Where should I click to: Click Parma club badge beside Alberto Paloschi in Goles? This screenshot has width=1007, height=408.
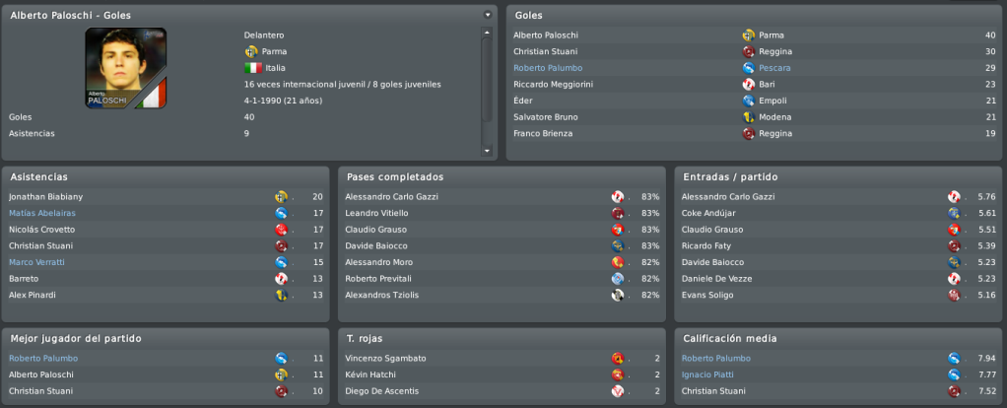click(x=748, y=35)
